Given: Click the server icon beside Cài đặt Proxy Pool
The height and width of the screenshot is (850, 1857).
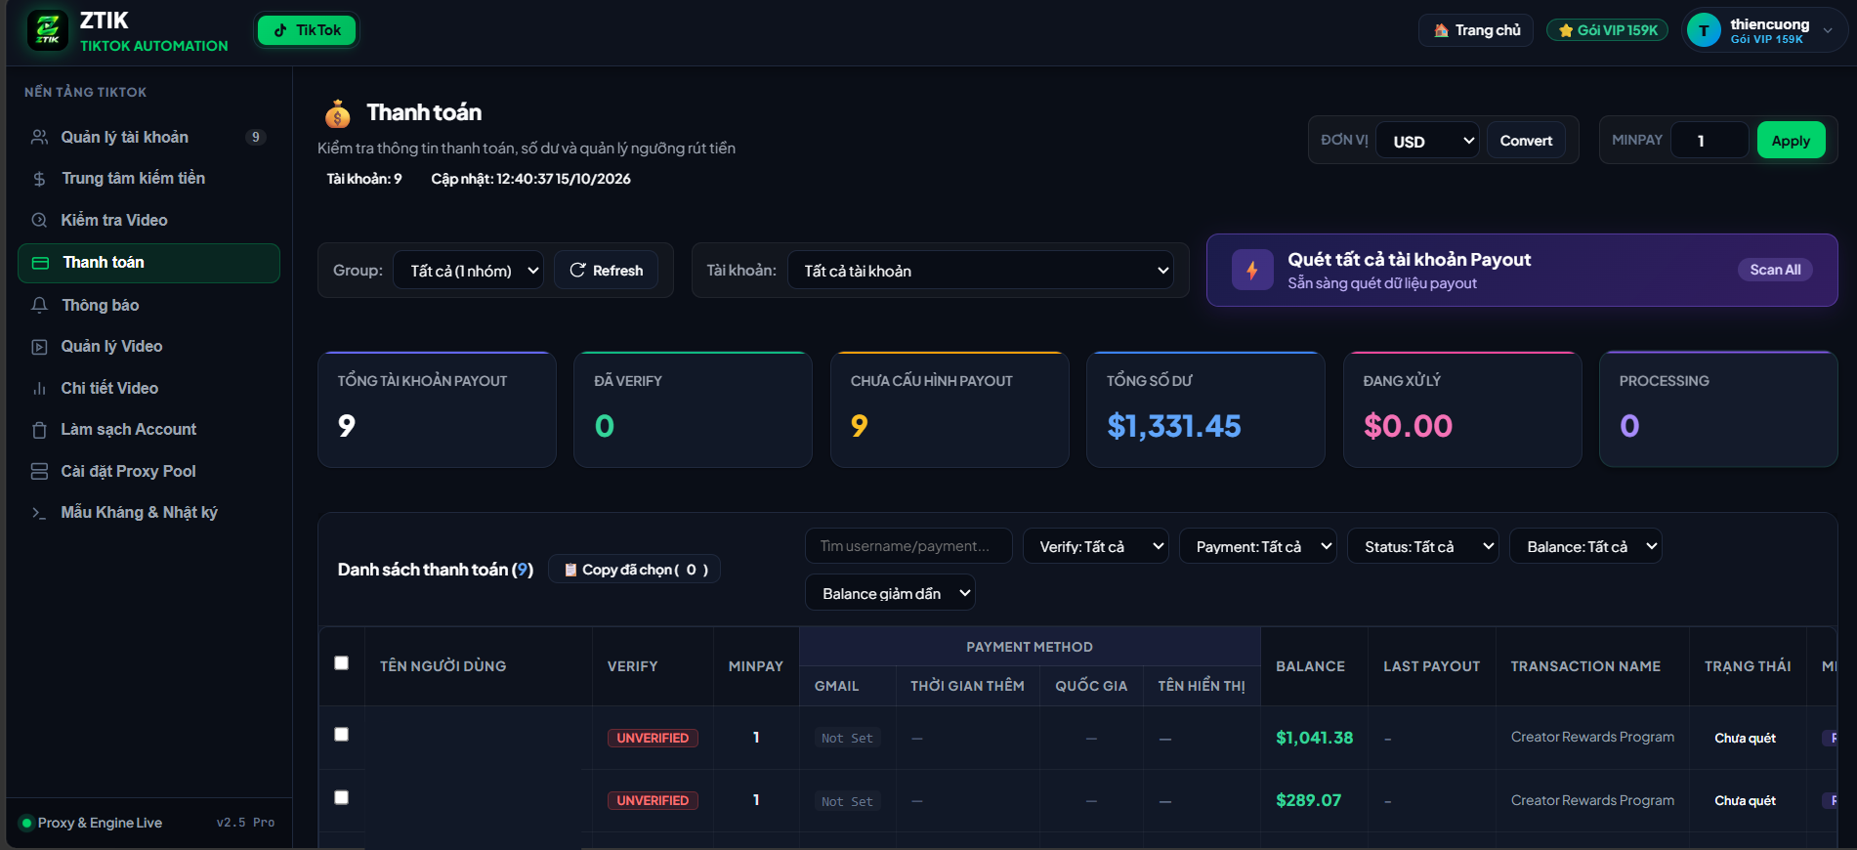Looking at the screenshot, I should point(39,472).
